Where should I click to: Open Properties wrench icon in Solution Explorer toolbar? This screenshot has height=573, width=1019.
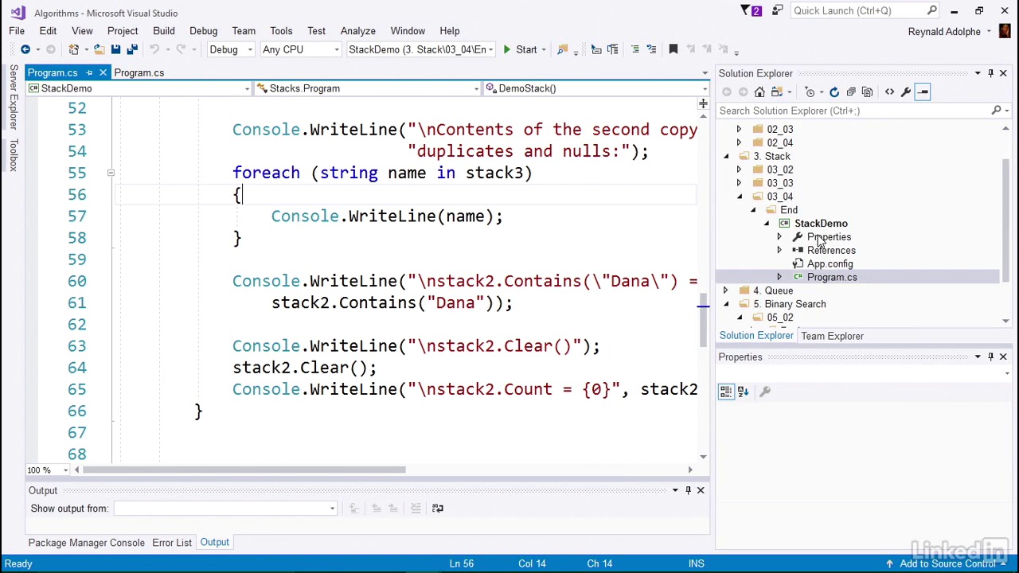tap(906, 92)
